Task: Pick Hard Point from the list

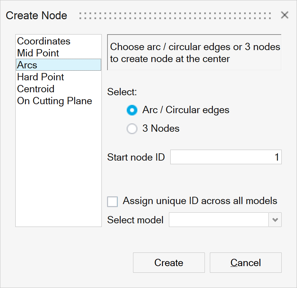Action: pyautogui.click(x=41, y=77)
